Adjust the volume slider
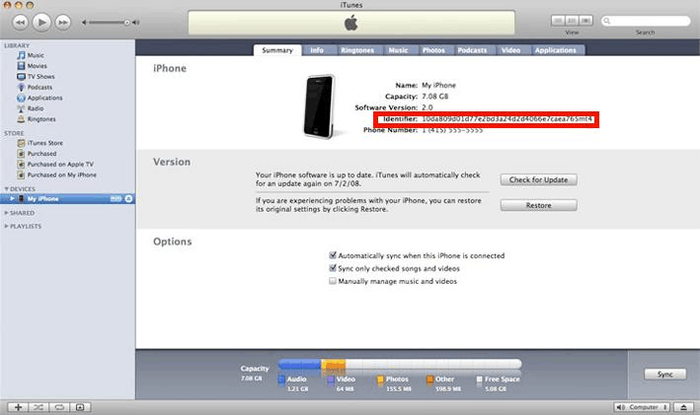 pos(111,22)
